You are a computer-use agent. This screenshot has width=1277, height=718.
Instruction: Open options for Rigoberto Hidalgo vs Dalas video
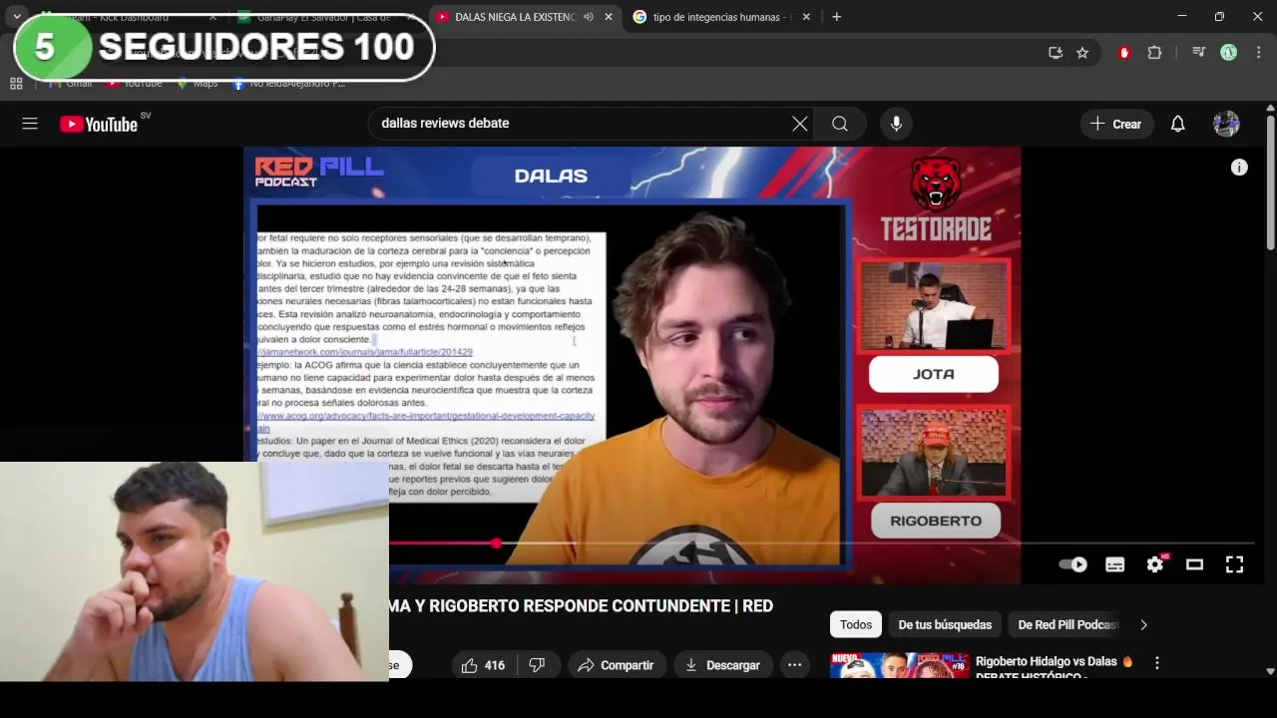coord(1157,663)
